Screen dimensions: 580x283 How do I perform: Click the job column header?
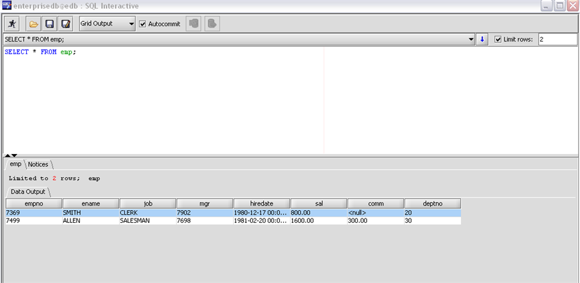point(148,204)
